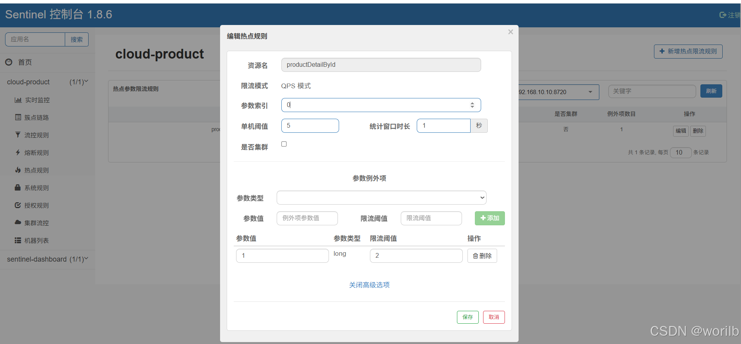The image size is (741, 344).
Task: Click the 'QPS 模式' text
Action: point(296,86)
